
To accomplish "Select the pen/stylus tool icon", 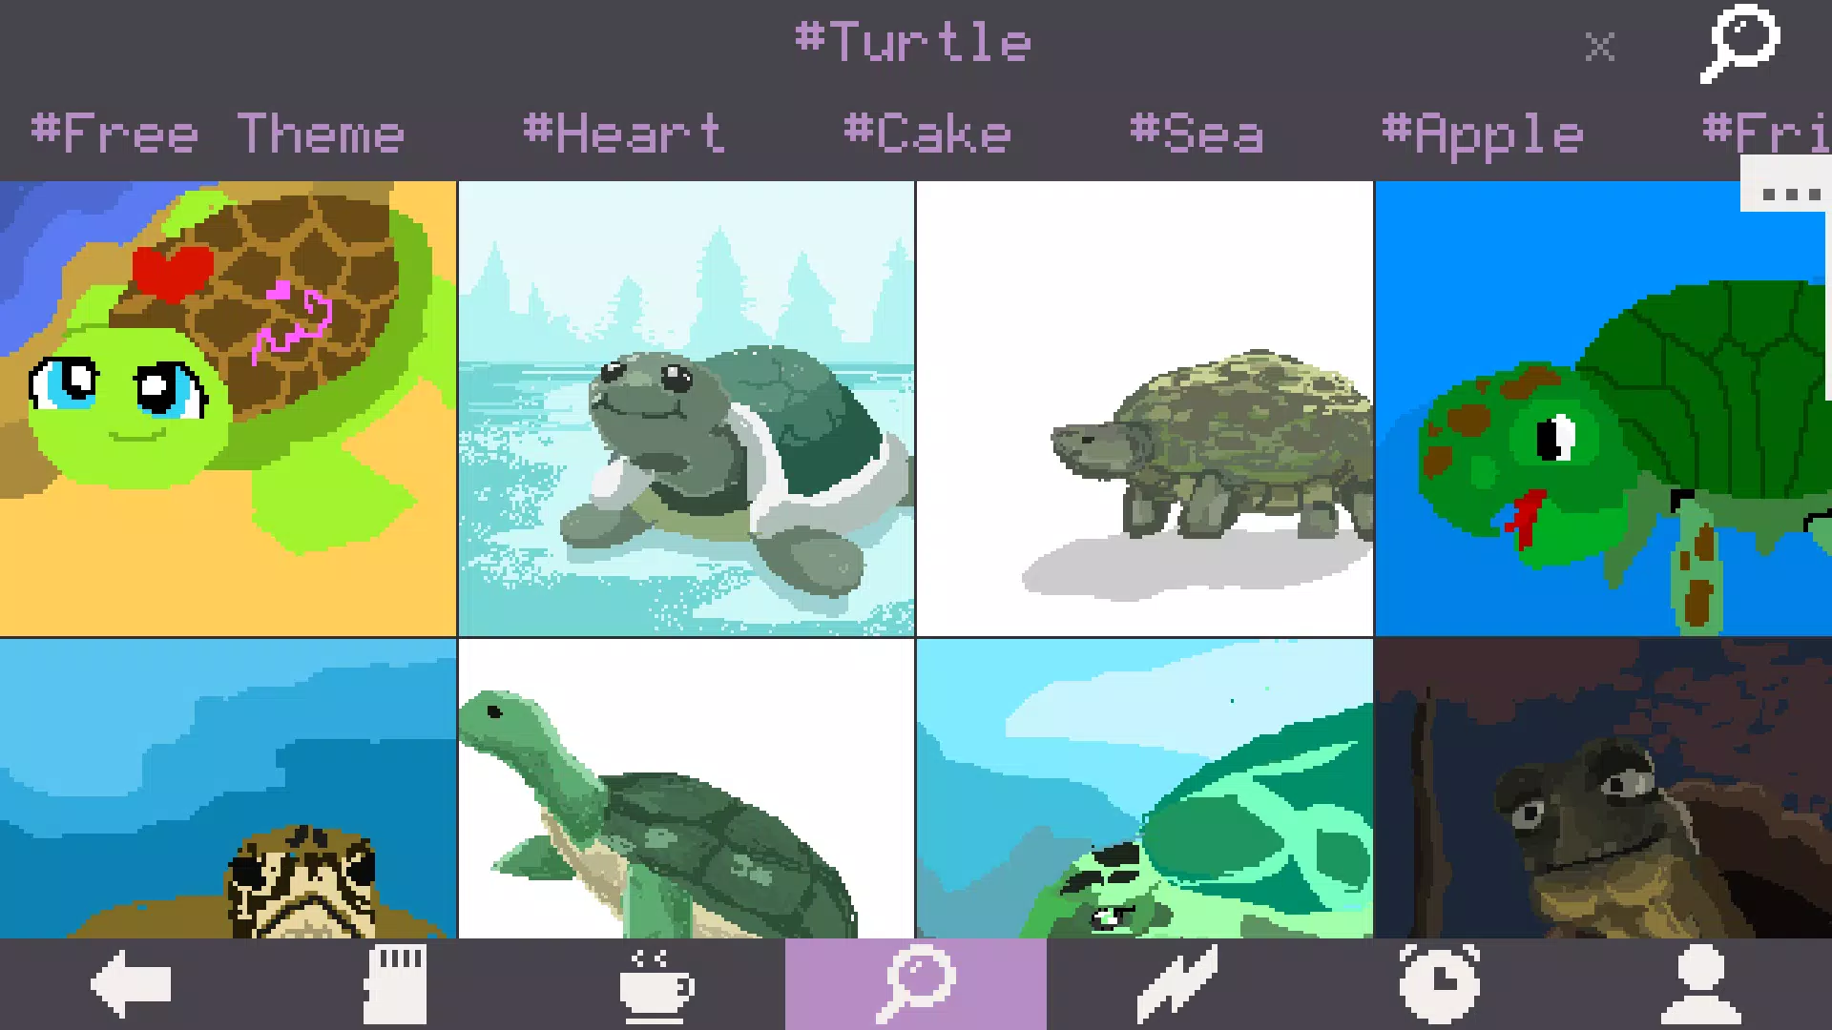I will [1177, 985].
